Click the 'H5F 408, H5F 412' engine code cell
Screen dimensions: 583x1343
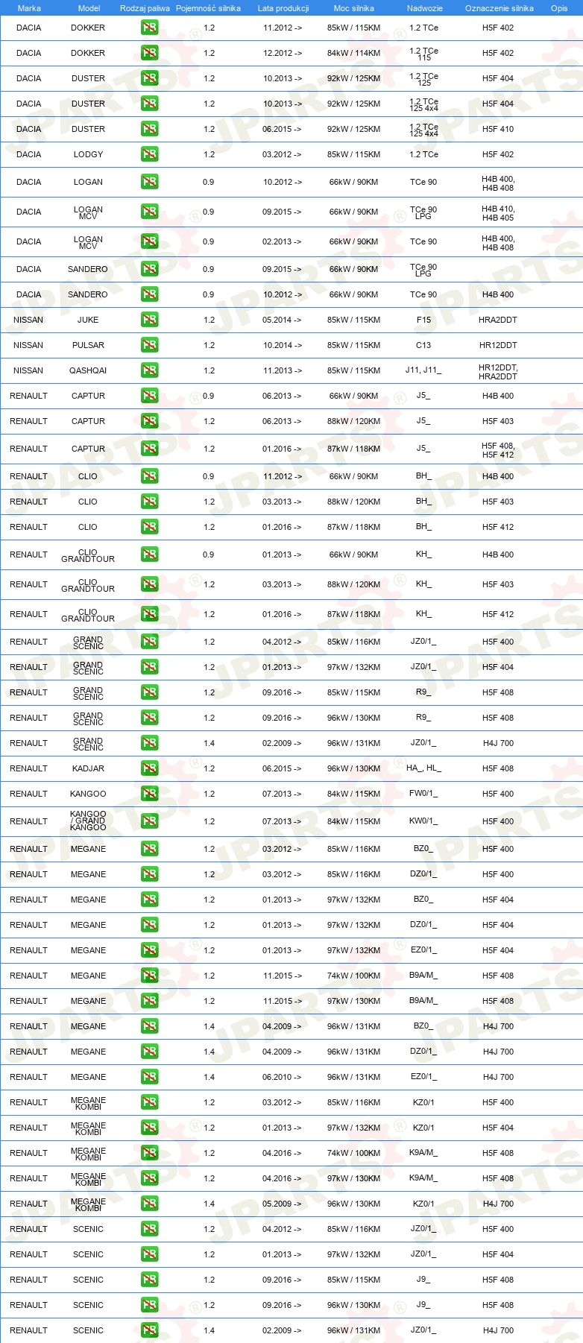click(x=498, y=450)
